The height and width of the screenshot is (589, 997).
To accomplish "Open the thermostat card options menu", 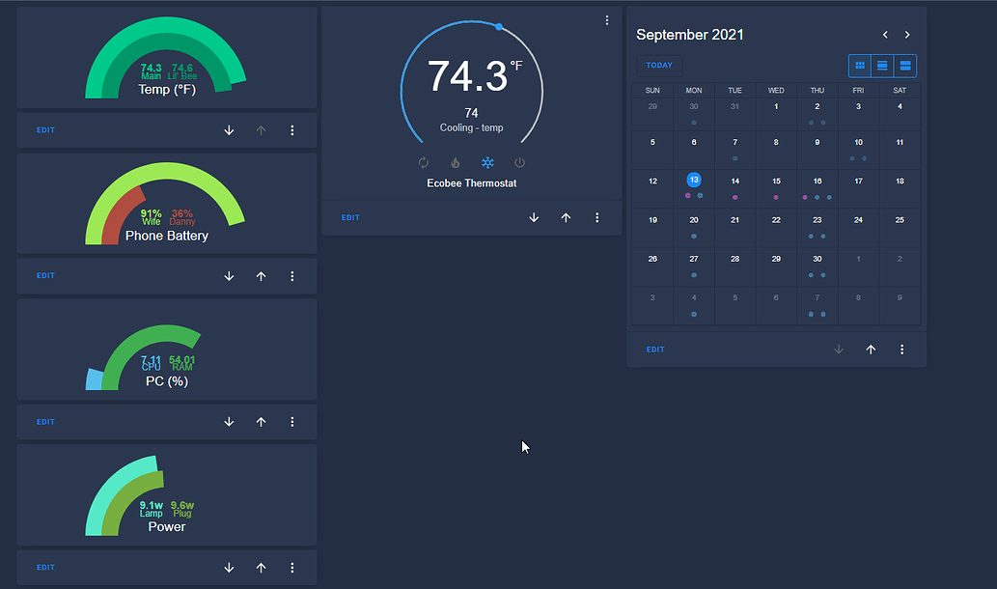I will (597, 217).
